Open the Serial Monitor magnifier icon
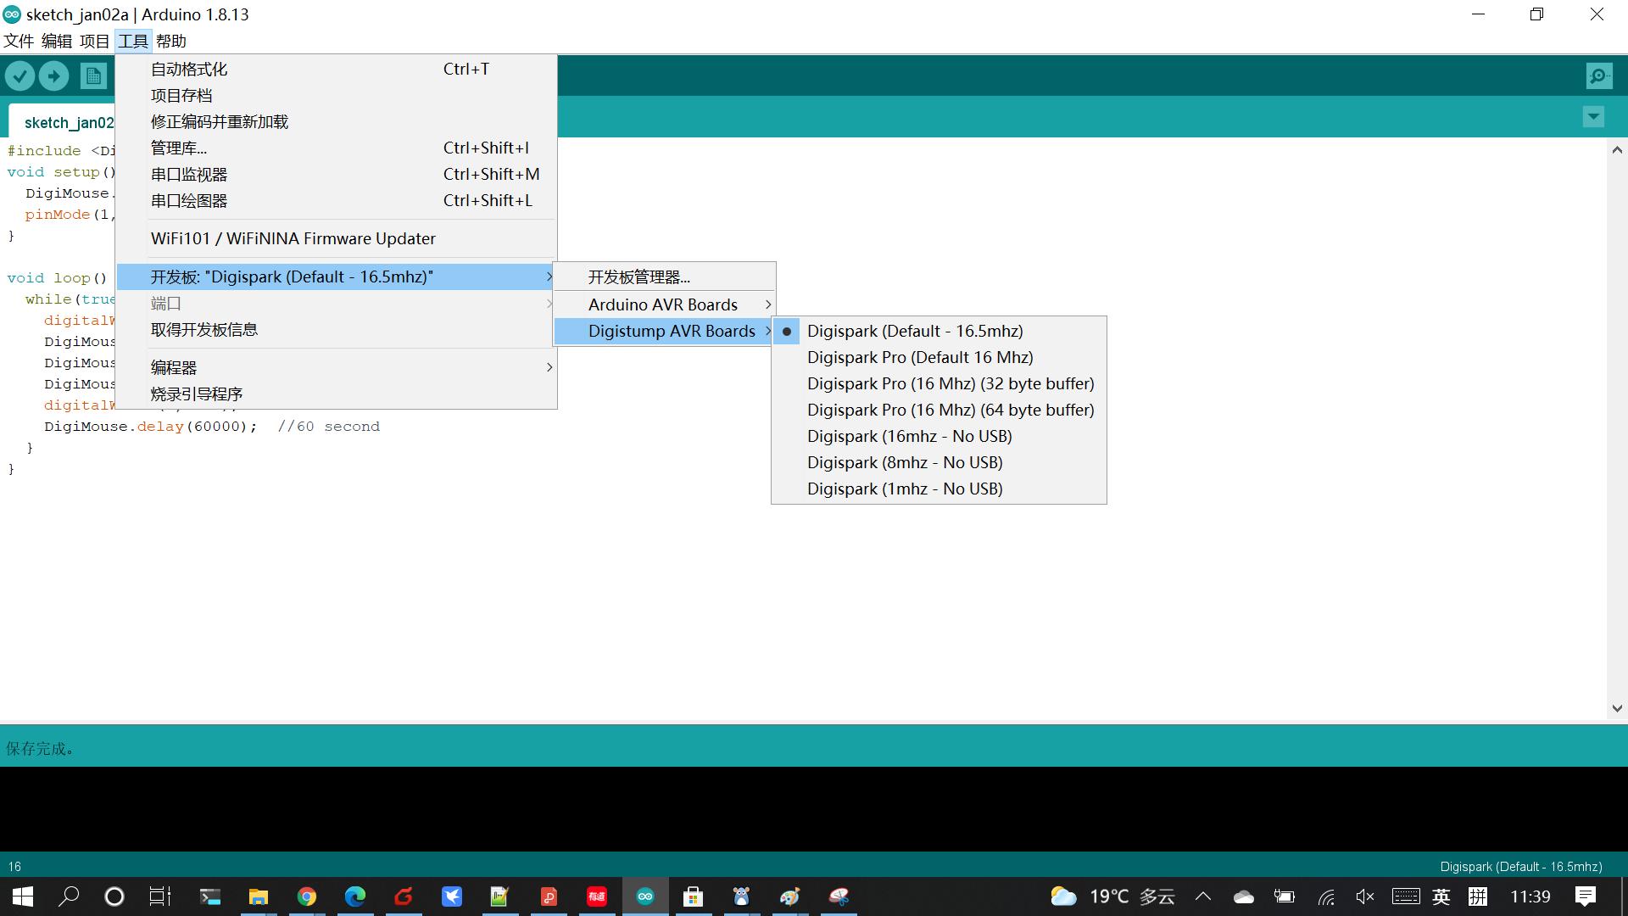 [x=1598, y=76]
